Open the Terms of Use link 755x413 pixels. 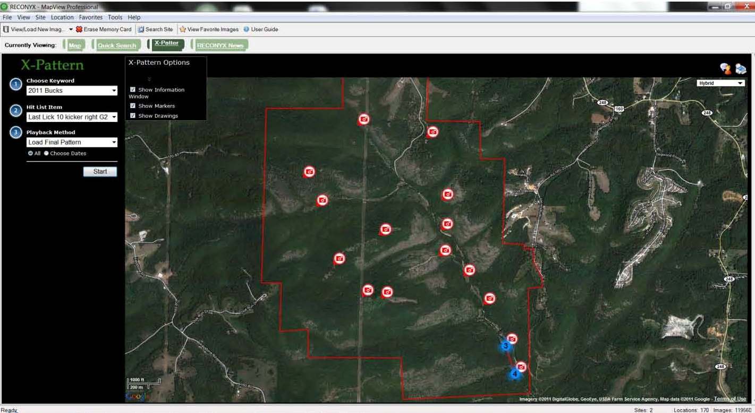(730, 399)
